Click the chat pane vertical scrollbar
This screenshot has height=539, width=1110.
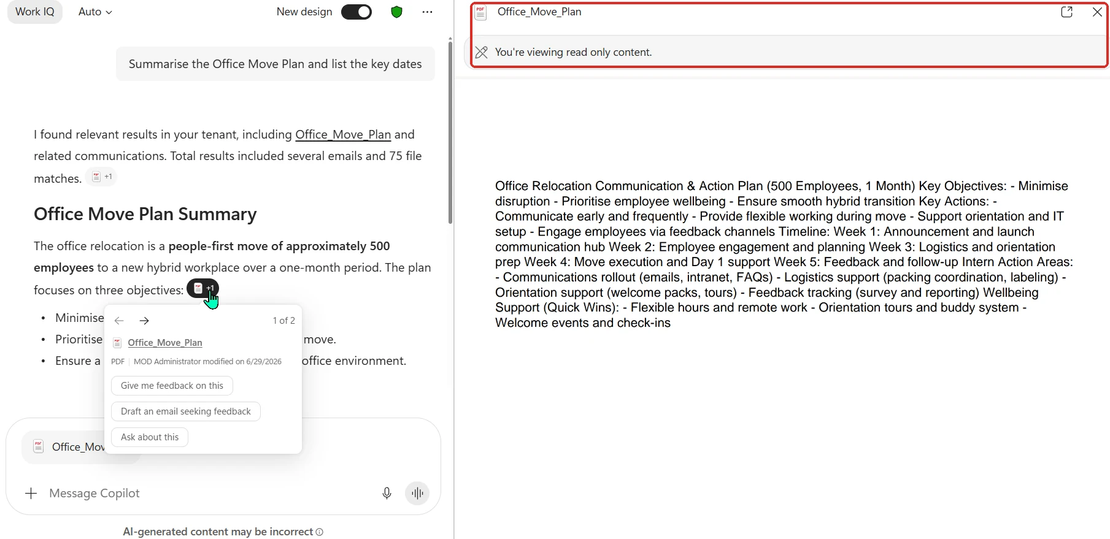click(x=450, y=132)
